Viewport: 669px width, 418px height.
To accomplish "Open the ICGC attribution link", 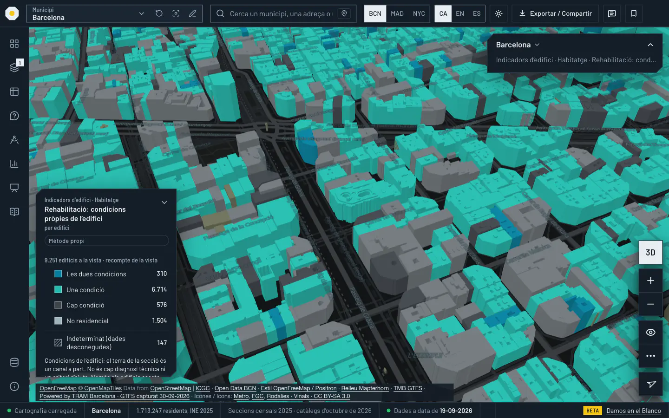I will pos(203,388).
